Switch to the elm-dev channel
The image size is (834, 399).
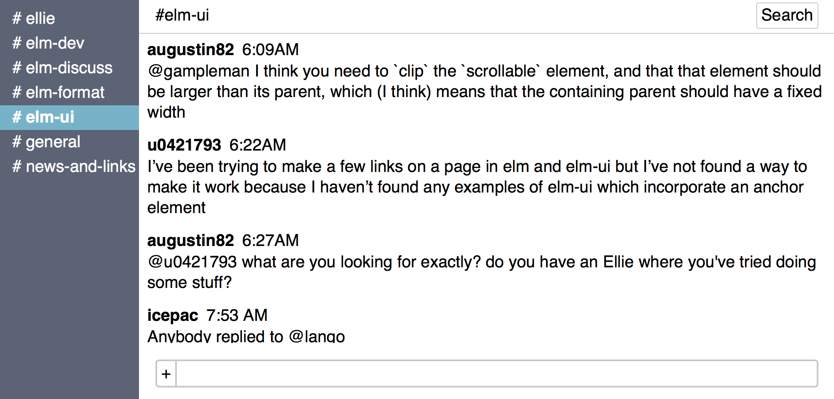tap(69, 43)
